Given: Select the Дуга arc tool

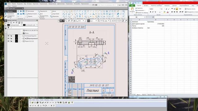Looking at the screenshot, I should click(x=41, y=14).
